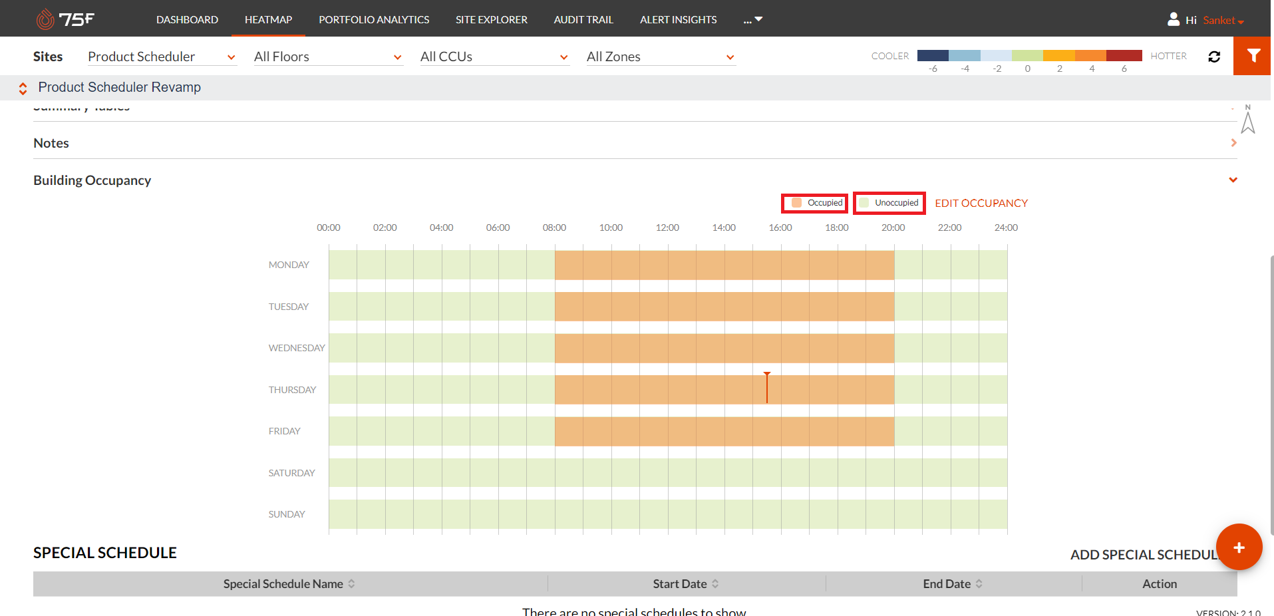Image resolution: width=1274 pixels, height=616 pixels.
Task: Click the Wednesday occupied schedule bar
Action: [x=724, y=348]
